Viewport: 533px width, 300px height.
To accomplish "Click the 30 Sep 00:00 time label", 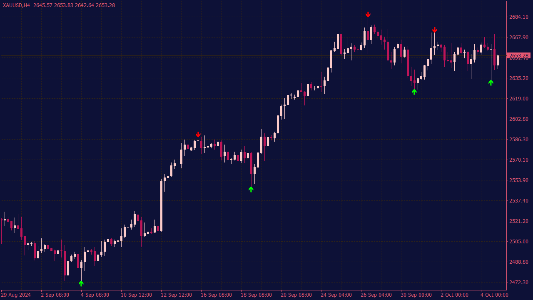I will click(416, 295).
